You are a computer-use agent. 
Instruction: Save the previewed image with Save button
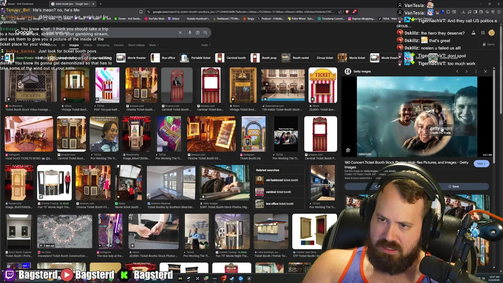click(453, 186)
